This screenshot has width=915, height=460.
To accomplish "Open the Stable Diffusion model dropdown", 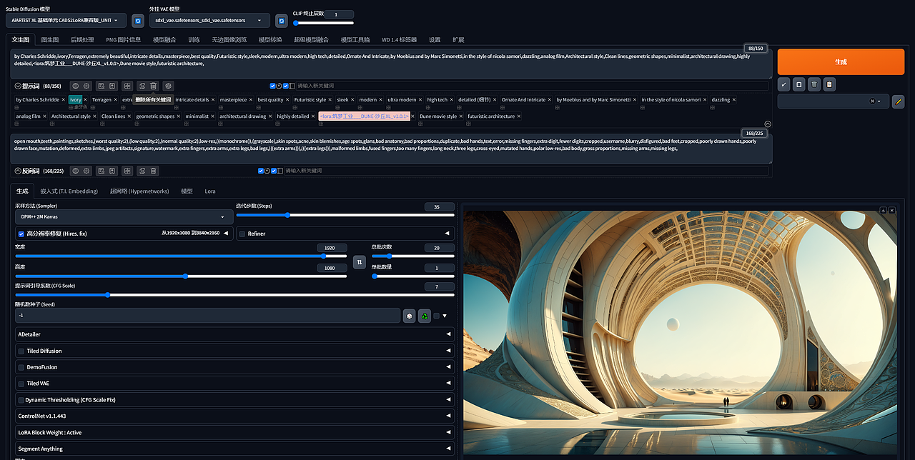I will [66, 21].
